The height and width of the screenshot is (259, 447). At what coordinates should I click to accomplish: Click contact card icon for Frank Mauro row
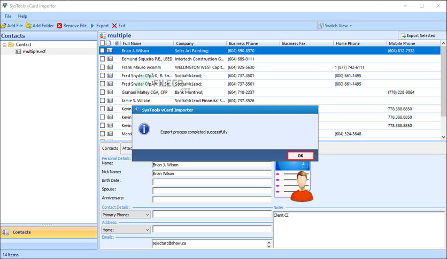(x=110, y=67)
